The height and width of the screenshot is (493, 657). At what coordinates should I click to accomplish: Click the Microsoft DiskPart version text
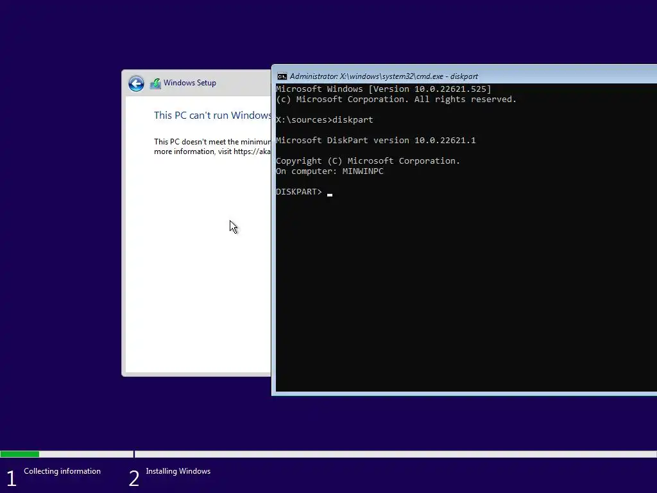[x=376, y=141]
